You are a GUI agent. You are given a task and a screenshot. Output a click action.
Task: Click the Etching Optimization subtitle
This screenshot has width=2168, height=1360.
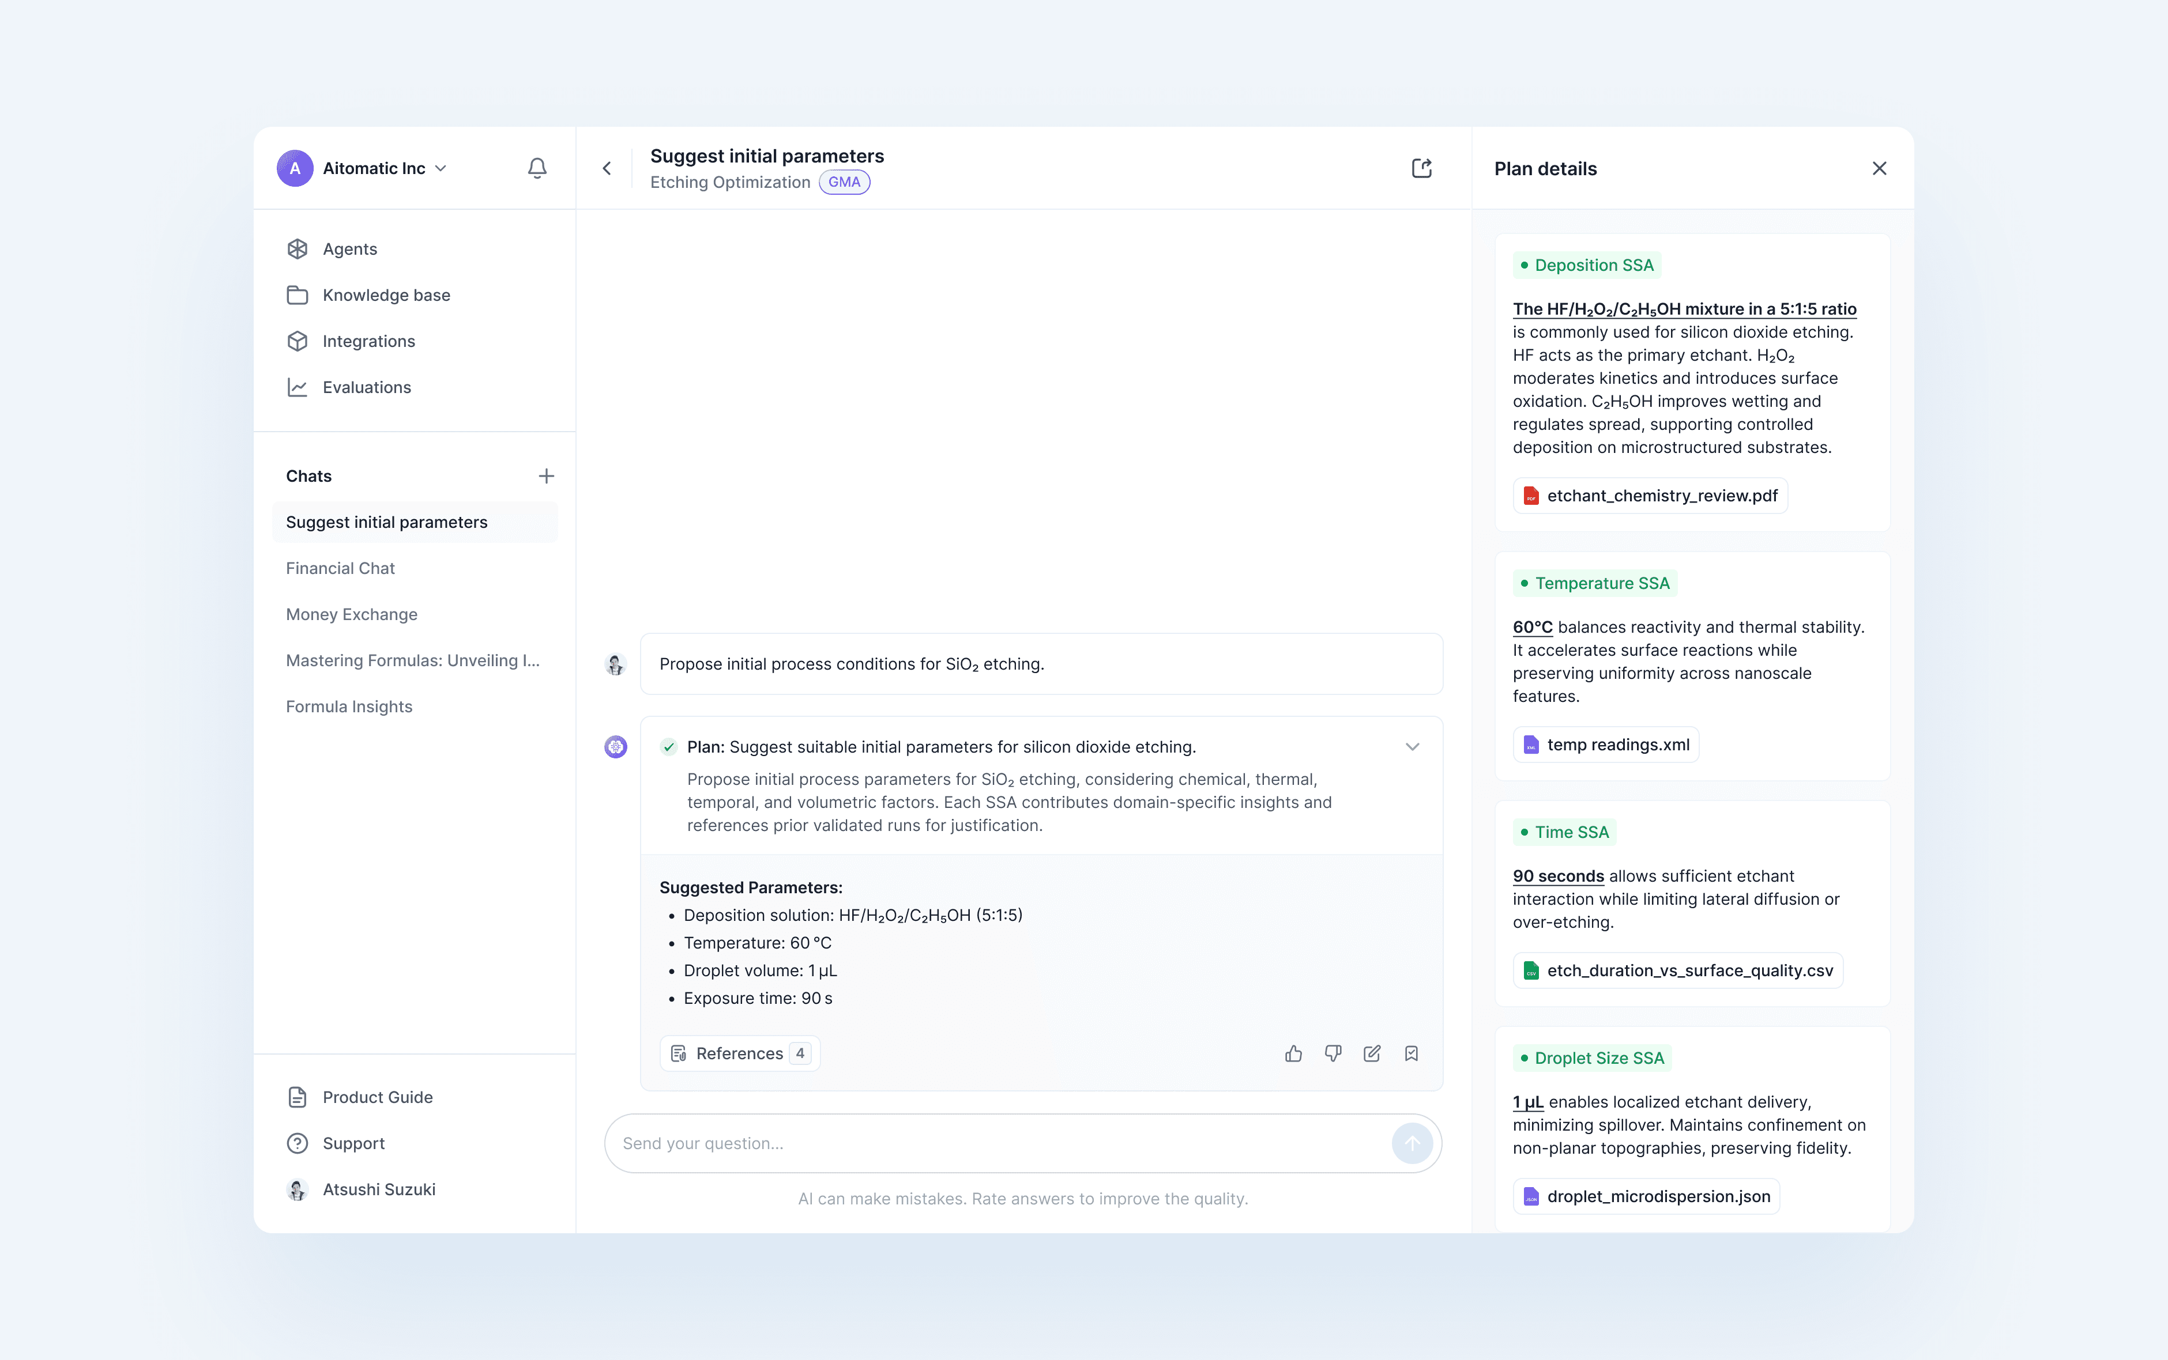pos(730,183)
